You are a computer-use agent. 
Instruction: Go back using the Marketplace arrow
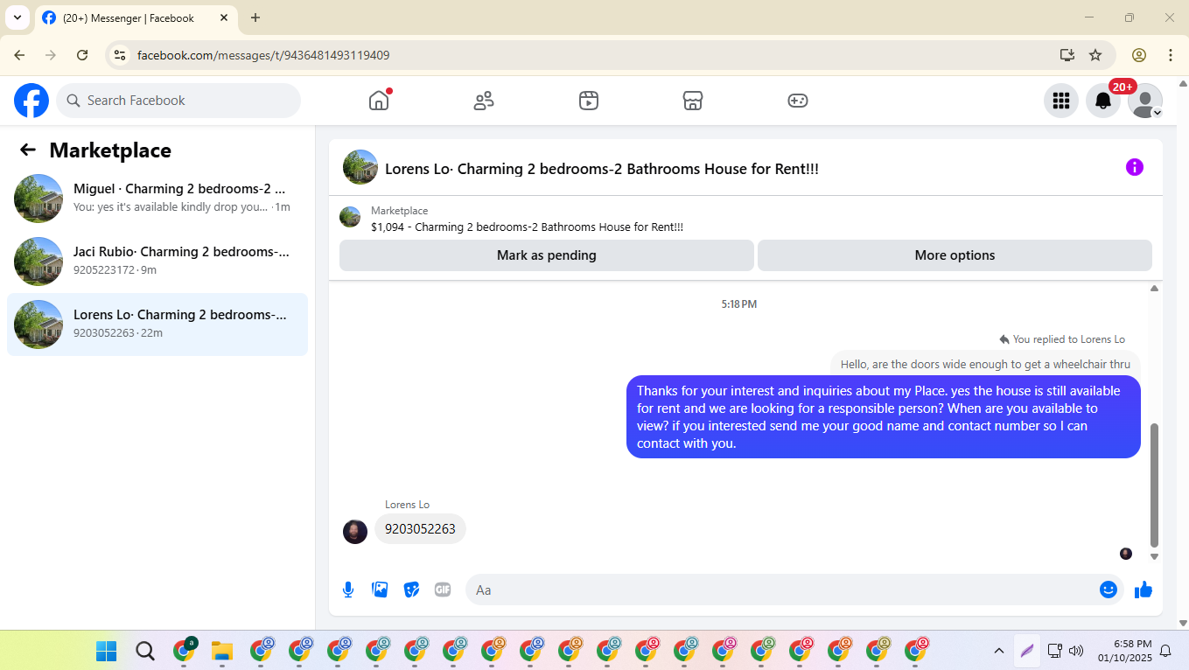(28, 150)
